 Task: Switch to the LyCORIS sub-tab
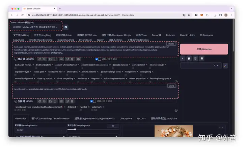(141, 119)
